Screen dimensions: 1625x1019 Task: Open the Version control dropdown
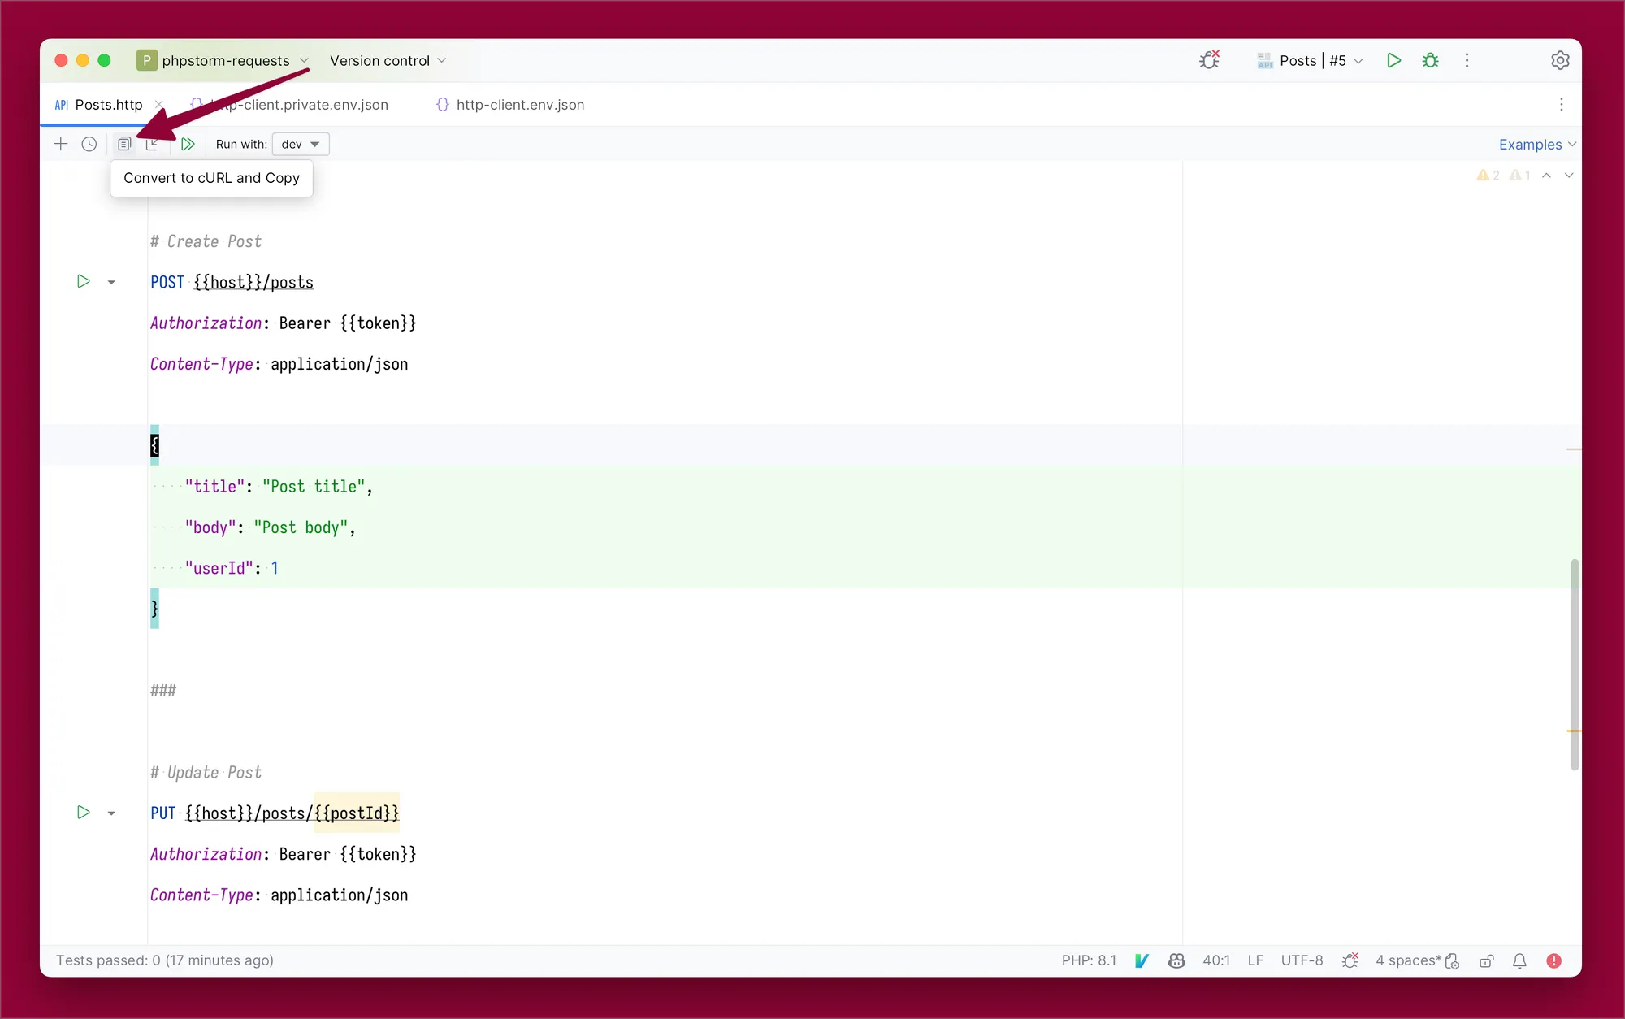click(x=388, y=60)
